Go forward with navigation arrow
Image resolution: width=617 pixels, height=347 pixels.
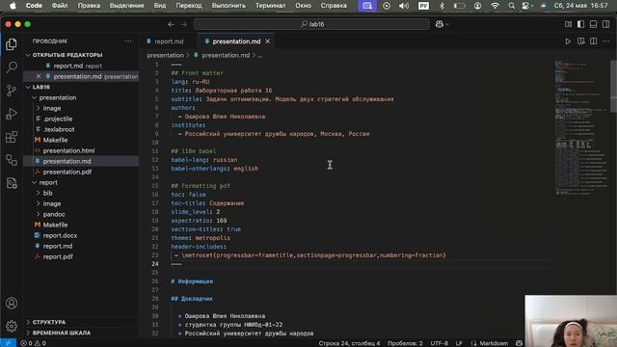click(x=184, y=24)
